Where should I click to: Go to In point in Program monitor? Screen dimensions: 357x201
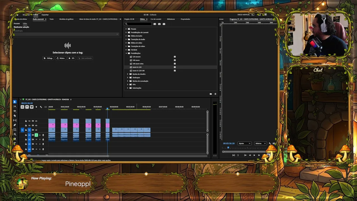pos(245,155)
